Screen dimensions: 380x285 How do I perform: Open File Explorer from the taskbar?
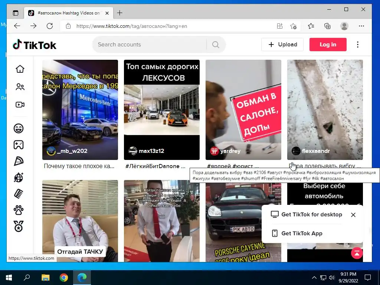[45, 278]
